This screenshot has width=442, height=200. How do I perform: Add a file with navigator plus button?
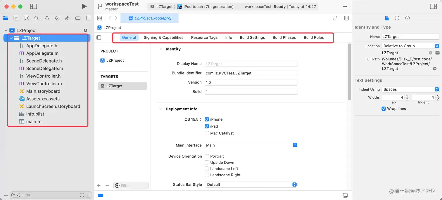[6, 195]
